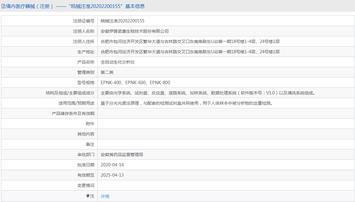The image size is (355, 202).
Task: Click the 生产地址 label
Action: (86, 52)
